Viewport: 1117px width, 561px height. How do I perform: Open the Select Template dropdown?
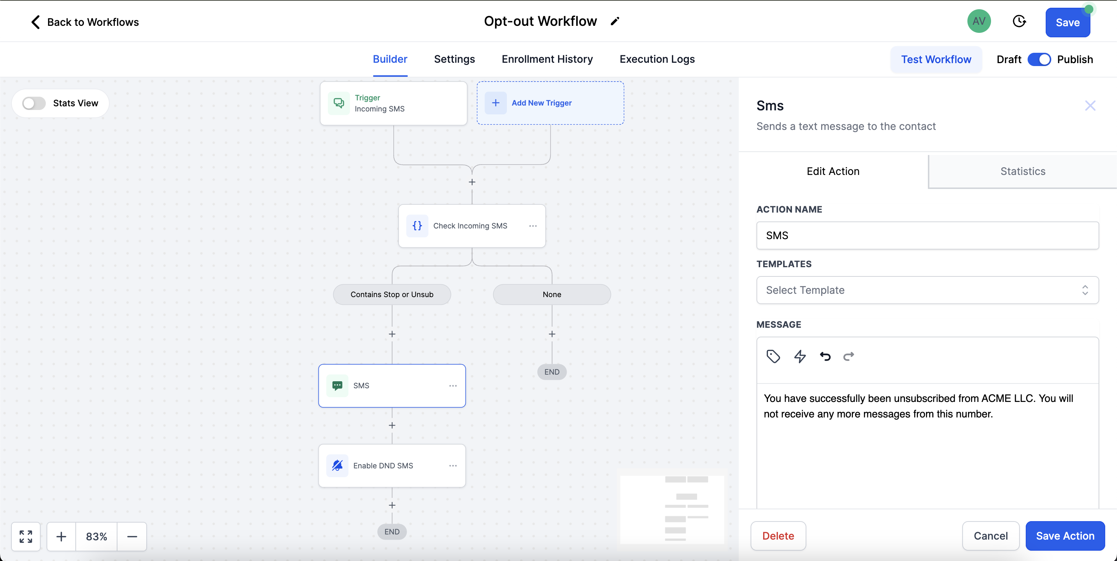(926, 290)
